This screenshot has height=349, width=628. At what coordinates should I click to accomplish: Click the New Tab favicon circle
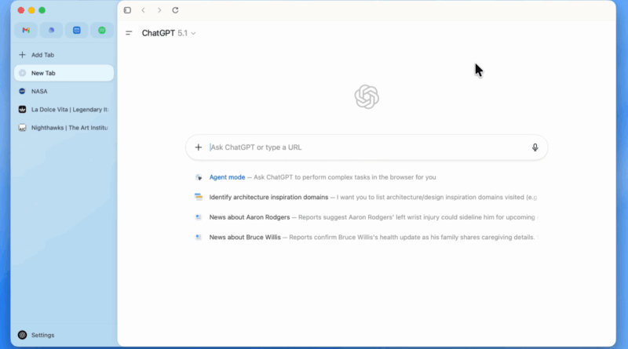click(23, 73)
